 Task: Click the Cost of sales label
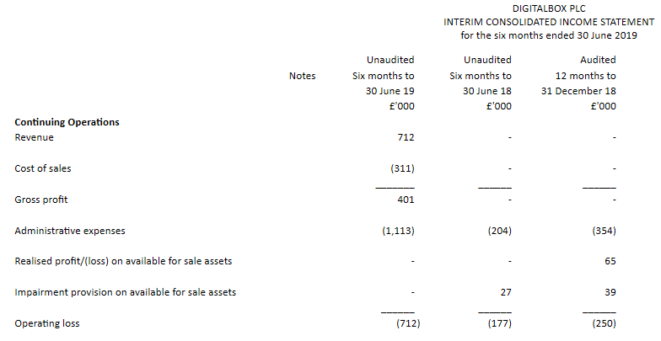(x=43, y=168)
